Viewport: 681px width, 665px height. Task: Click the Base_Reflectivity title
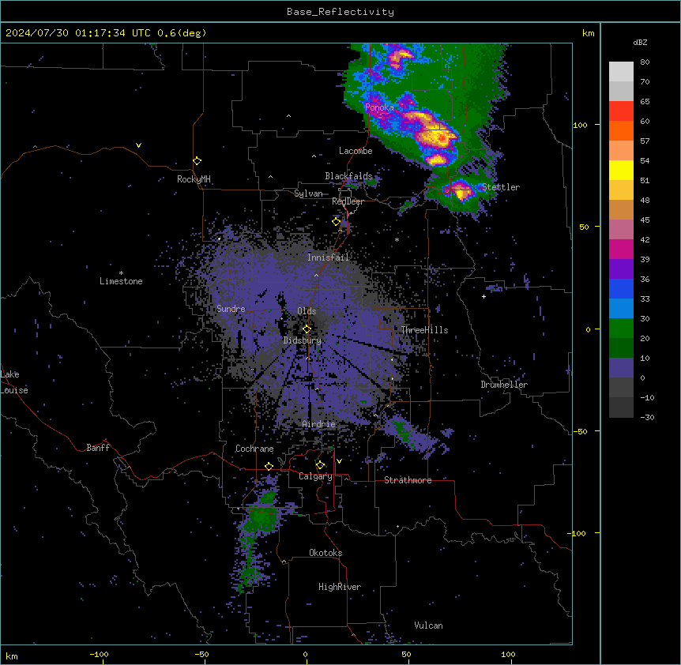click(x=340, y=12)
